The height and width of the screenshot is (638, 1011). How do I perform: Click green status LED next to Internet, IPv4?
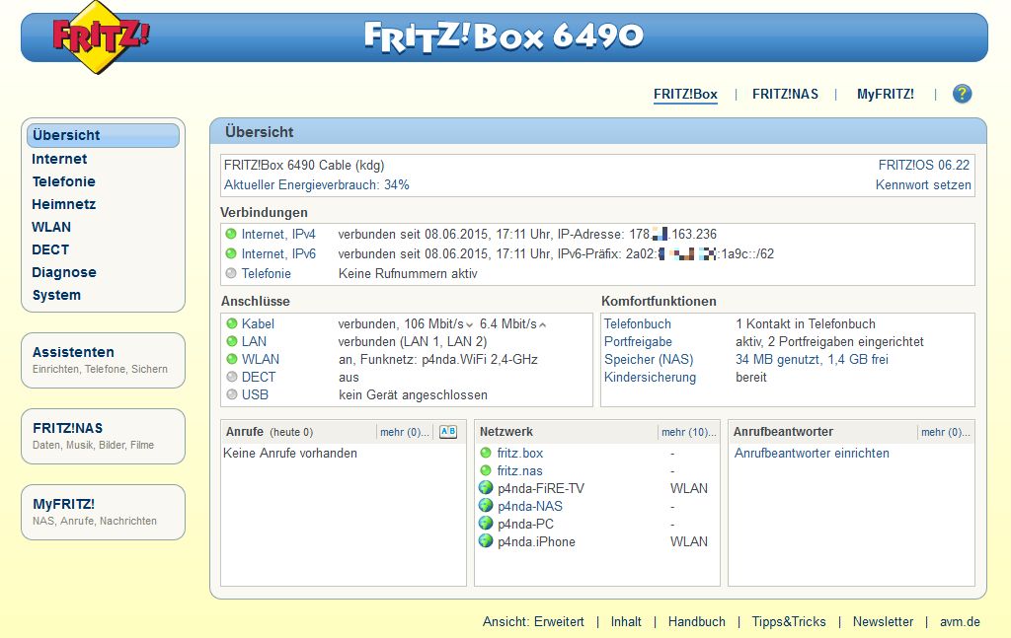coord(231,234)
